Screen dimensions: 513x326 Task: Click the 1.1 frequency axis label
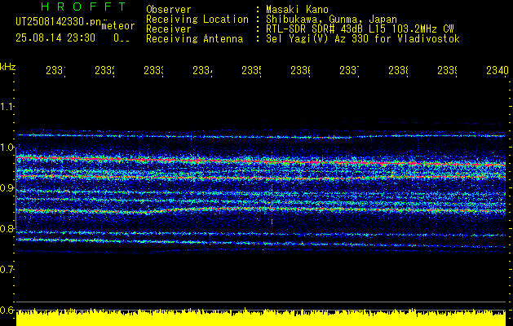(x=7, y=107)
